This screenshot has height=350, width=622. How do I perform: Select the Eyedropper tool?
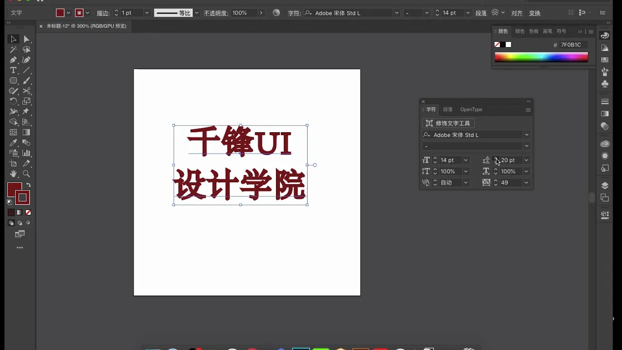[14, 143]
